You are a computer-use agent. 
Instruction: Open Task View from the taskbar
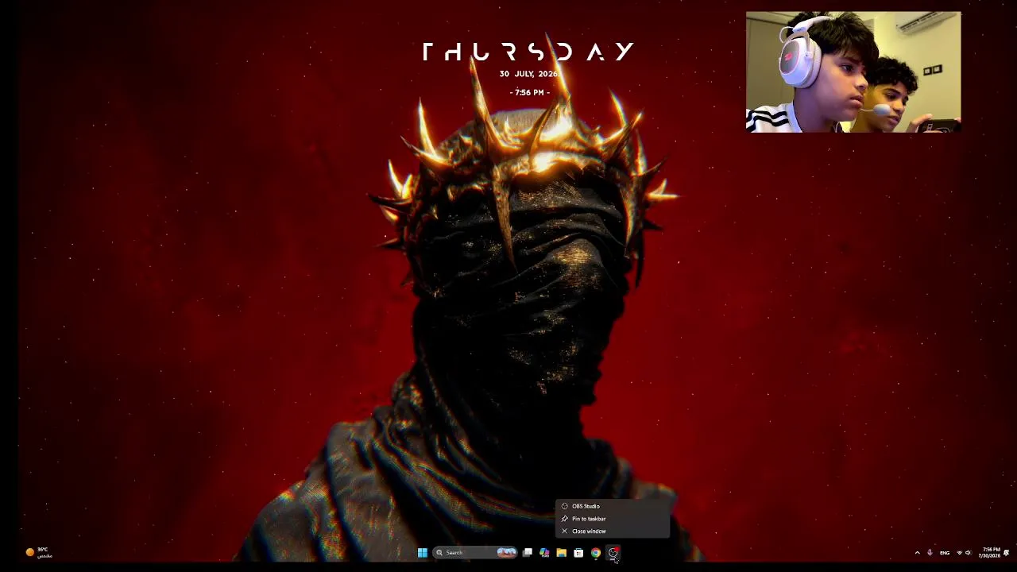(x=528, y=553)
